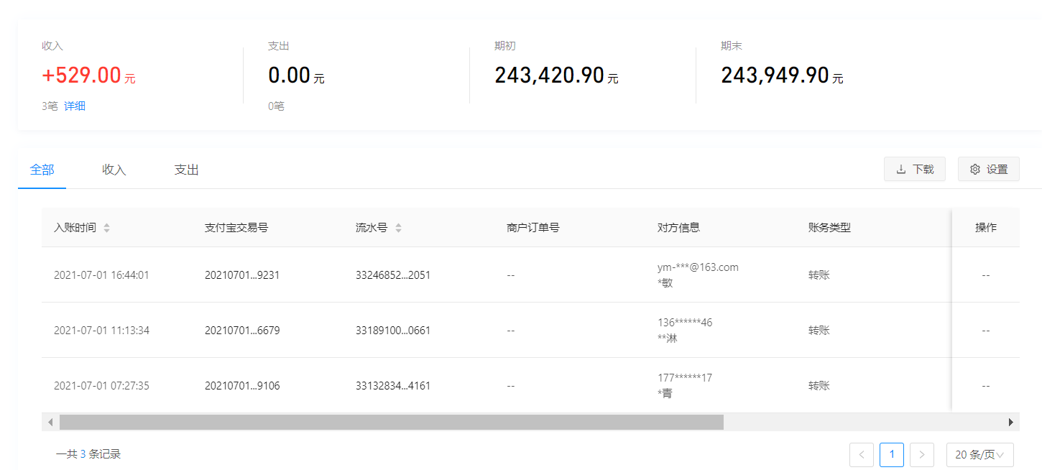
Task: Go to next page arrow
Action: coord(922,454)
